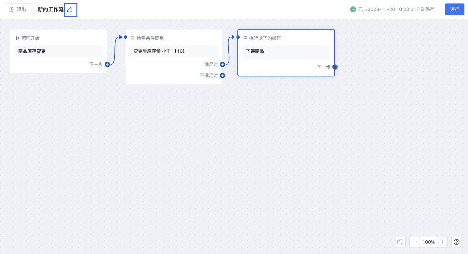Open the help question mark icon
The image size is (468, 254).
click(x=457, y=242)
